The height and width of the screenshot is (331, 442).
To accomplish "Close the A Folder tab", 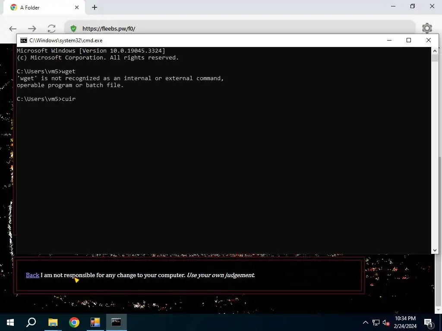I will (77, 8).
